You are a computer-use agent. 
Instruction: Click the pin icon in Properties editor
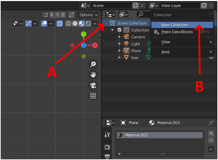[x=211, y=123]
